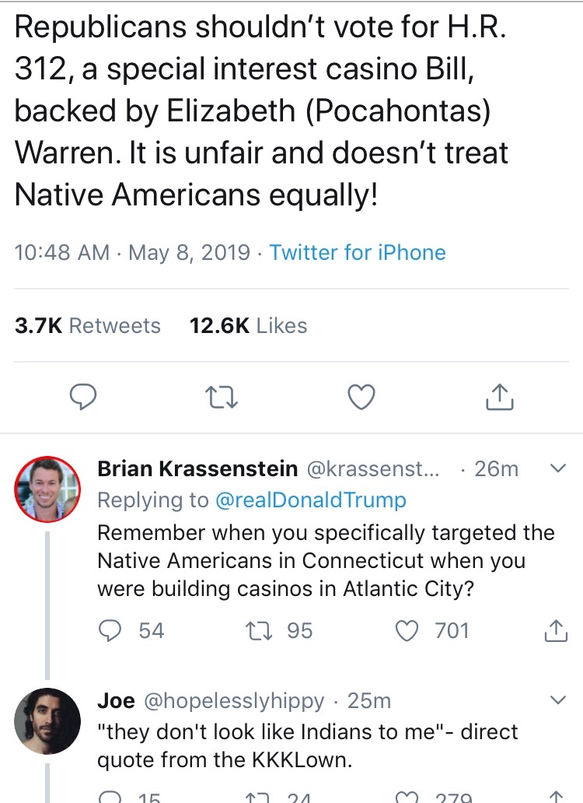Image resolution: width=583 pixels, height=803 pixels.
Task: View the 3.7K Retweets list
Action: pyautogui.click(x=88, y=325)
